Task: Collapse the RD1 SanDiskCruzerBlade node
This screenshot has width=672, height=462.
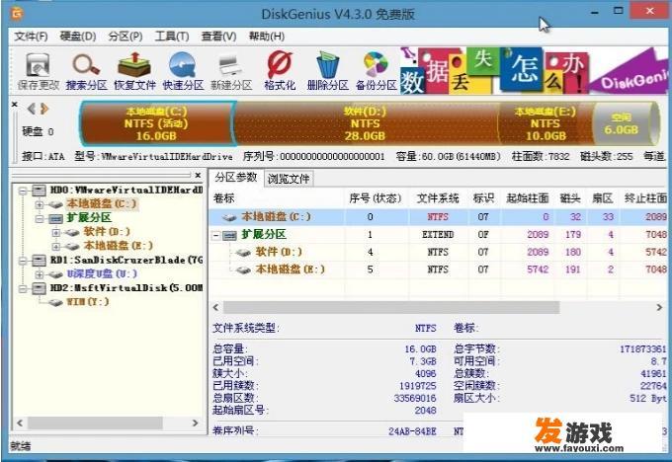Action: (x=23, y=261)
